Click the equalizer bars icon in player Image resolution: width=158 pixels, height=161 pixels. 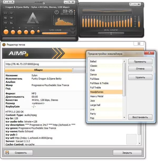point(11,23)
